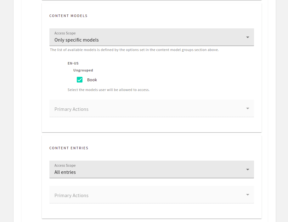The width and height of the screenshot is (288, 222).
Task: Click the Primary Actions chevron in Content Entries section
Action: tap(248, 195)
